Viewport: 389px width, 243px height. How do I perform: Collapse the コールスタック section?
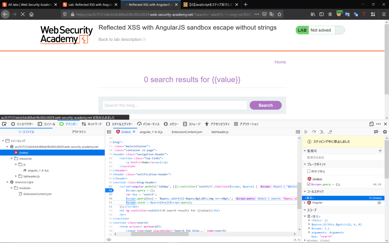pyautogui.click(x=305, y=191)
